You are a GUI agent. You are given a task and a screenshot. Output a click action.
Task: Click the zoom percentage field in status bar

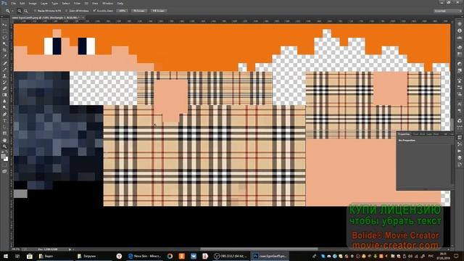tap(16, 249)
